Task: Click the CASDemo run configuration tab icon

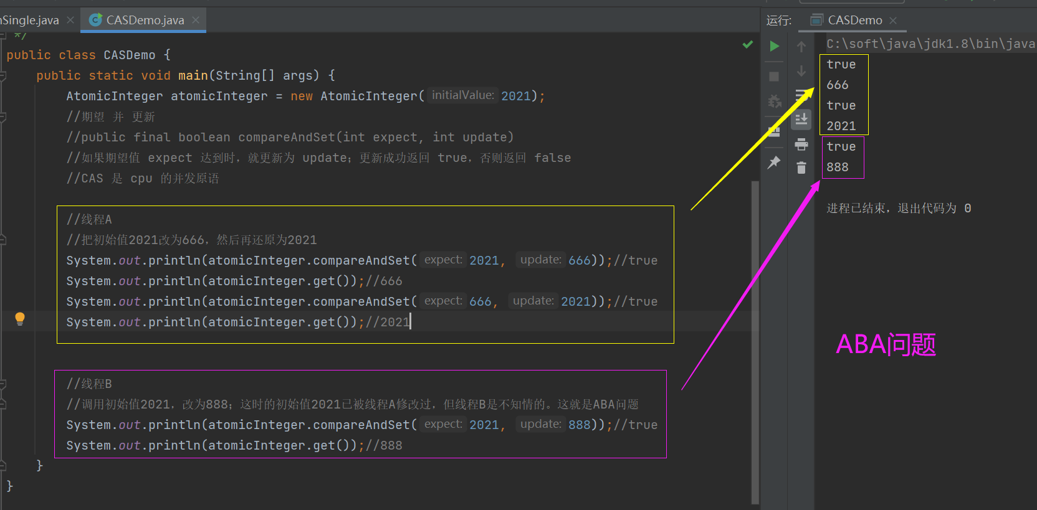Action: click(x=816, y=20)
